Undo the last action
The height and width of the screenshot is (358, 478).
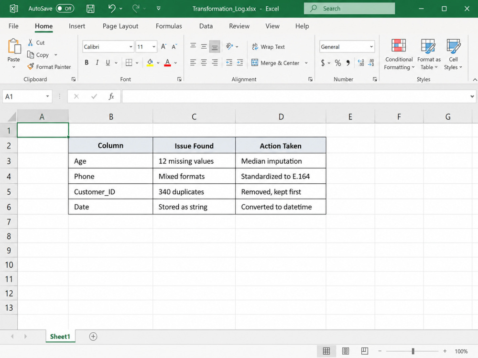(112, 9)
